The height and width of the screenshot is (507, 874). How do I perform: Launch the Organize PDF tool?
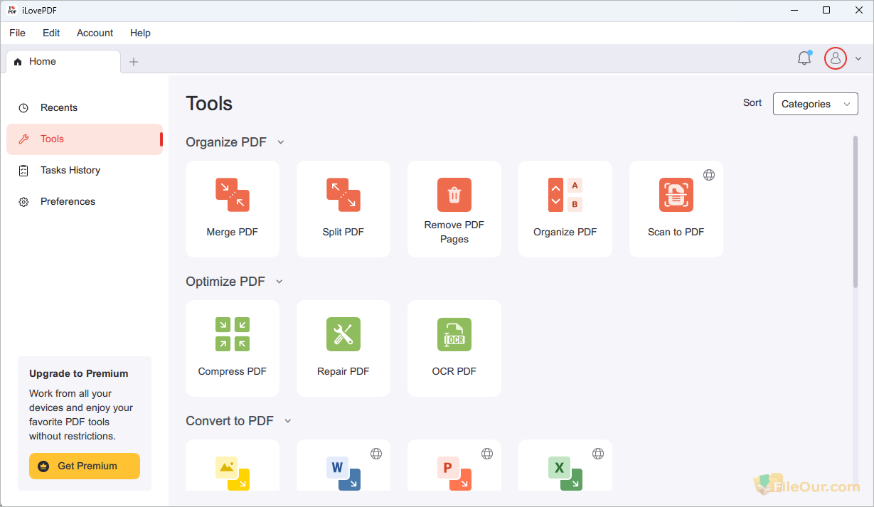(x=565, y=208)
